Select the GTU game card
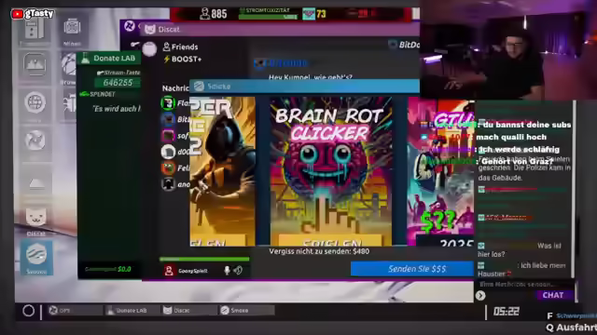This screenshot has height=335, width=597. coord(440,171)
